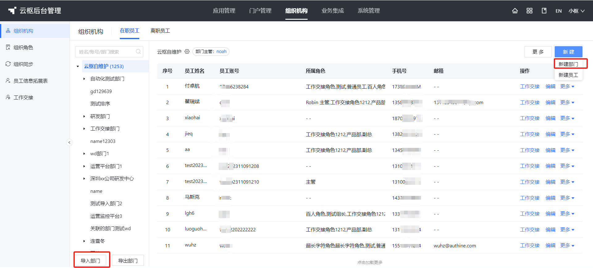The width and height of the screenshot is (593, 268).
Task: Switch to the 在职员工 tab
Action: tap(129, 31)
